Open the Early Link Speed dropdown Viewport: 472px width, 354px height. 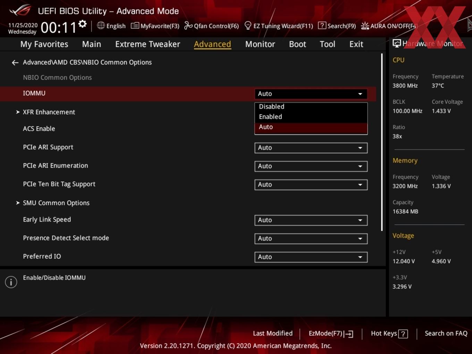(311, 220)
